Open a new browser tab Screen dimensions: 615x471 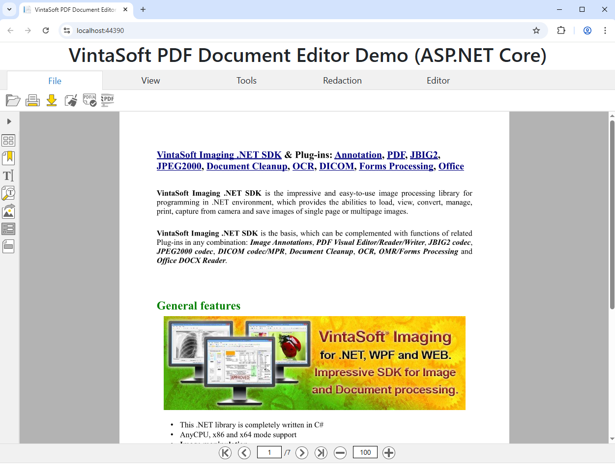click(143, 9)
